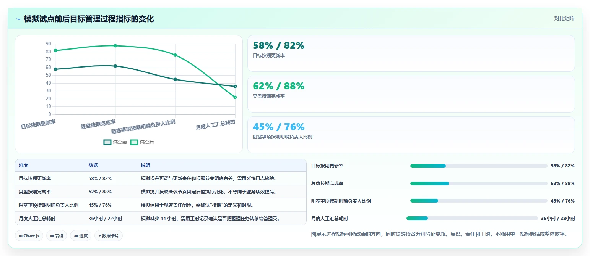The width and height of the screenshot is (590, 256).
Task: Click the 进度 chip icon
Action: 76,236
